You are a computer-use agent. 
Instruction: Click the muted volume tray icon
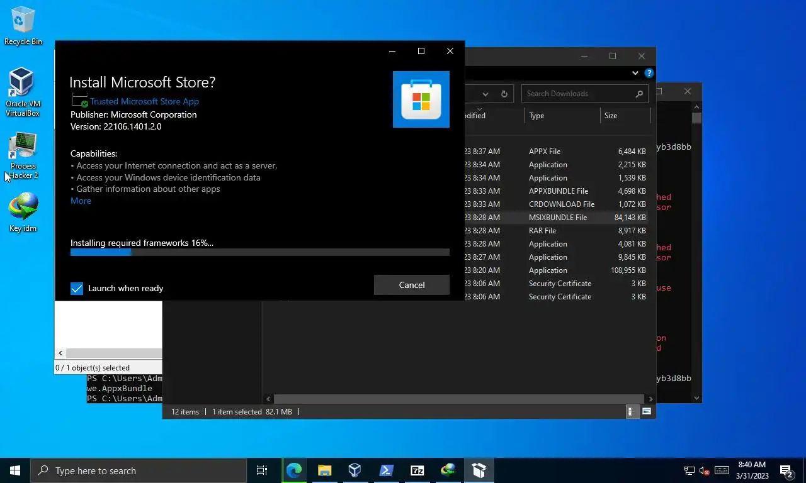click(705, 470)
